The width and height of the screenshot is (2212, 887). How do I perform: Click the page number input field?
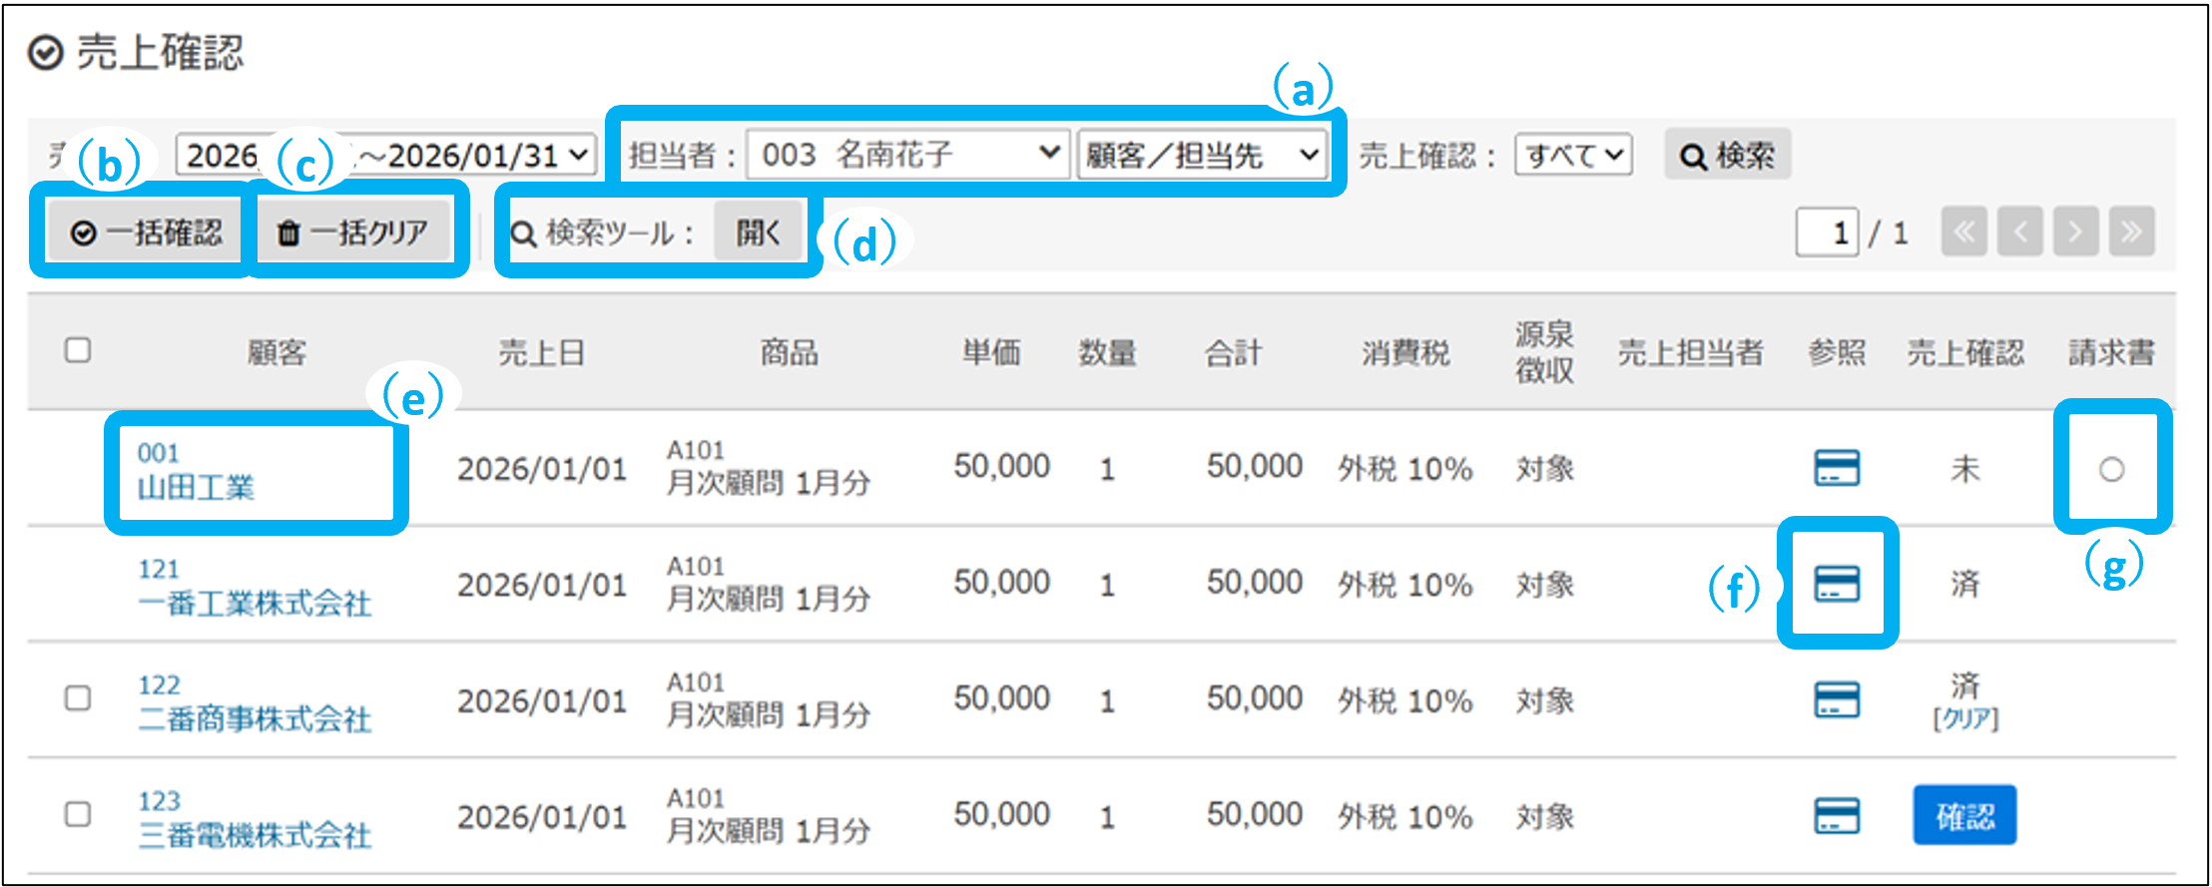pos(1827,232)
